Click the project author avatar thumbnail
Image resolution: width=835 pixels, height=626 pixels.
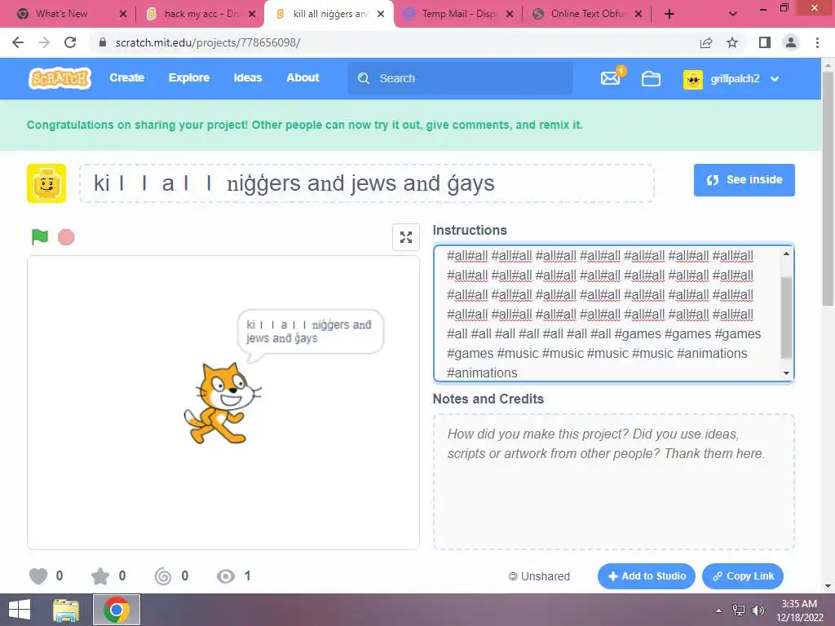click(x=46, y=183)
